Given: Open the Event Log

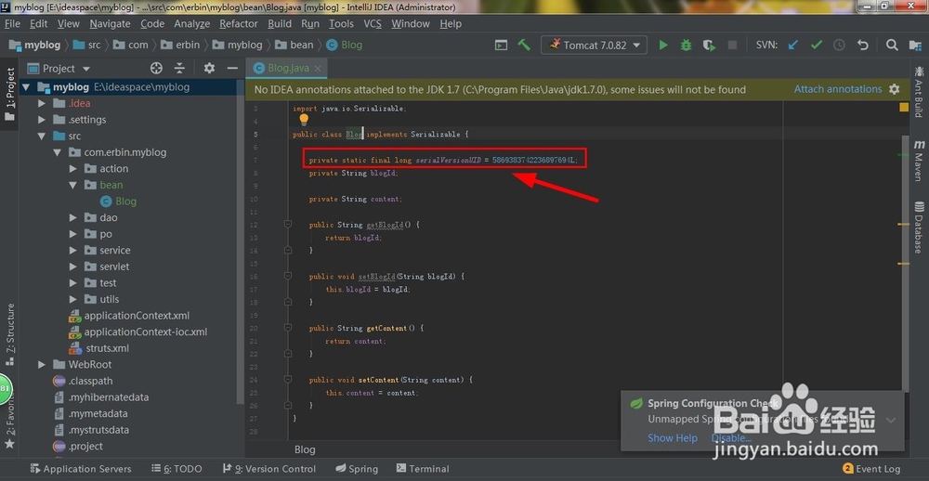Looking at the screenshot, I should pos(871,469).
